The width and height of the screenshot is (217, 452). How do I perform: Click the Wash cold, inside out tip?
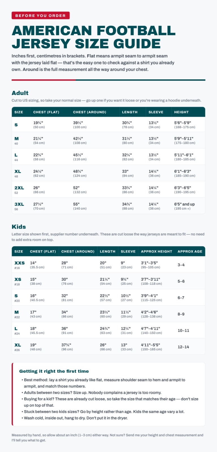75,418
